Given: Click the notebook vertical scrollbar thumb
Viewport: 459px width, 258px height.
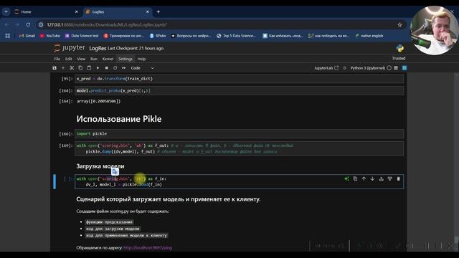Looking at the screenshot, I should click(x=456, y=239).
